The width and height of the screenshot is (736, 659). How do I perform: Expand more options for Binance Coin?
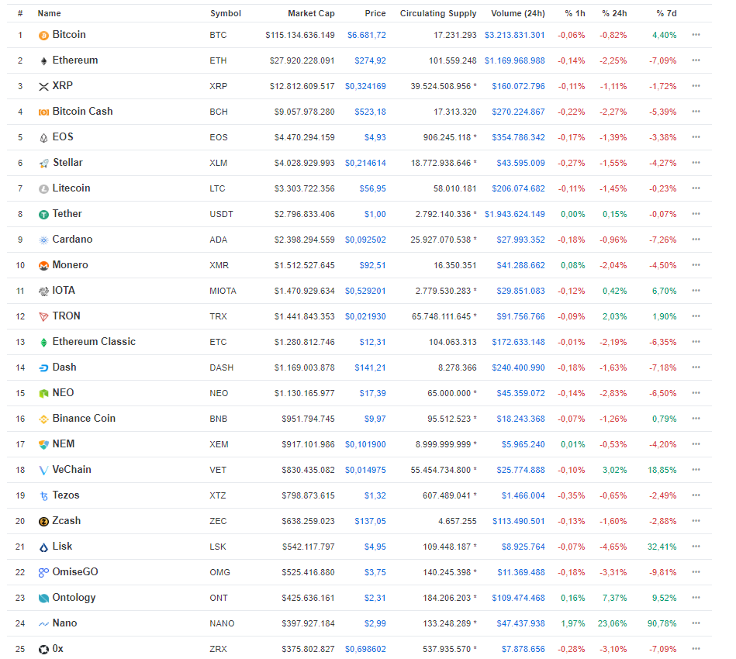tap(696, 418)
